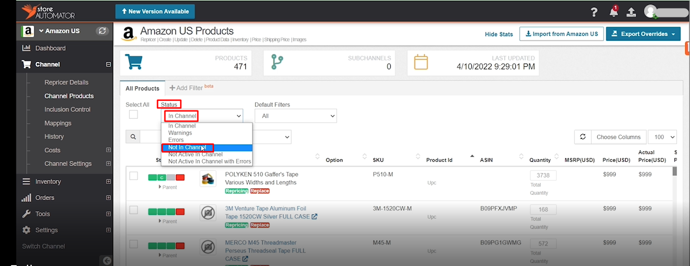
Task: Expand Parent row of POLYKEN 510 tape
Action: click(168, 187)
